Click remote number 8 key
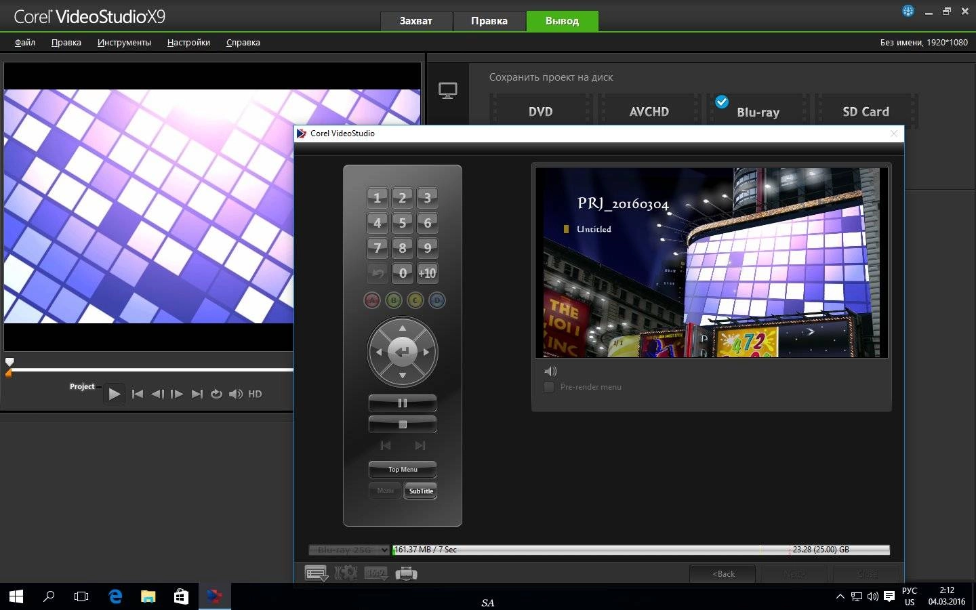This screenshot has width=976, height=610. tap(403, 248)
